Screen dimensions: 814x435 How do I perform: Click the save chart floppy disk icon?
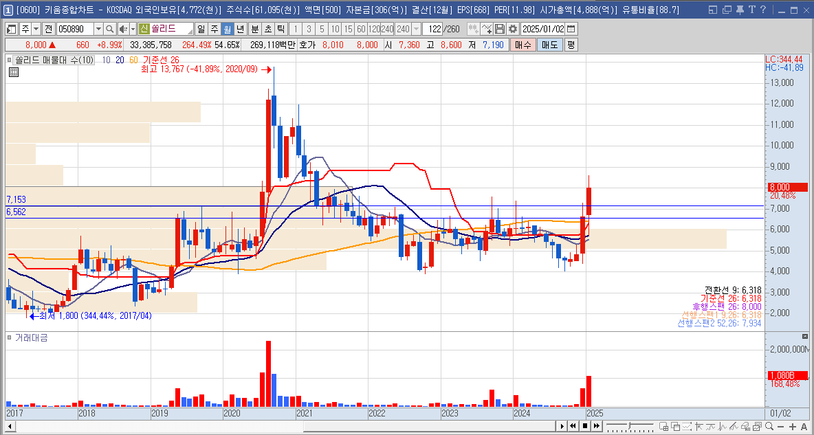[499, 29]
